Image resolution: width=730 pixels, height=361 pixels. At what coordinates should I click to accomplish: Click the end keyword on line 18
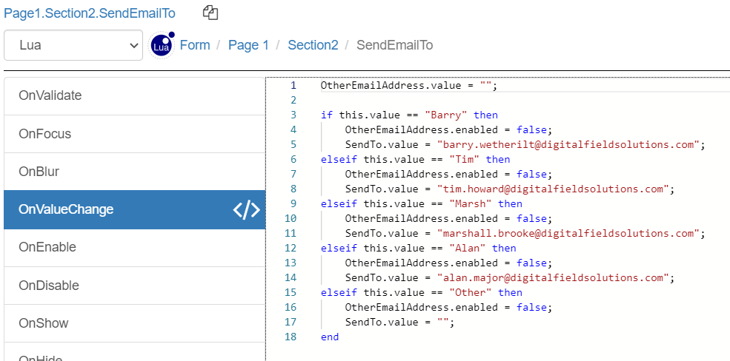(x=330, y=337)
